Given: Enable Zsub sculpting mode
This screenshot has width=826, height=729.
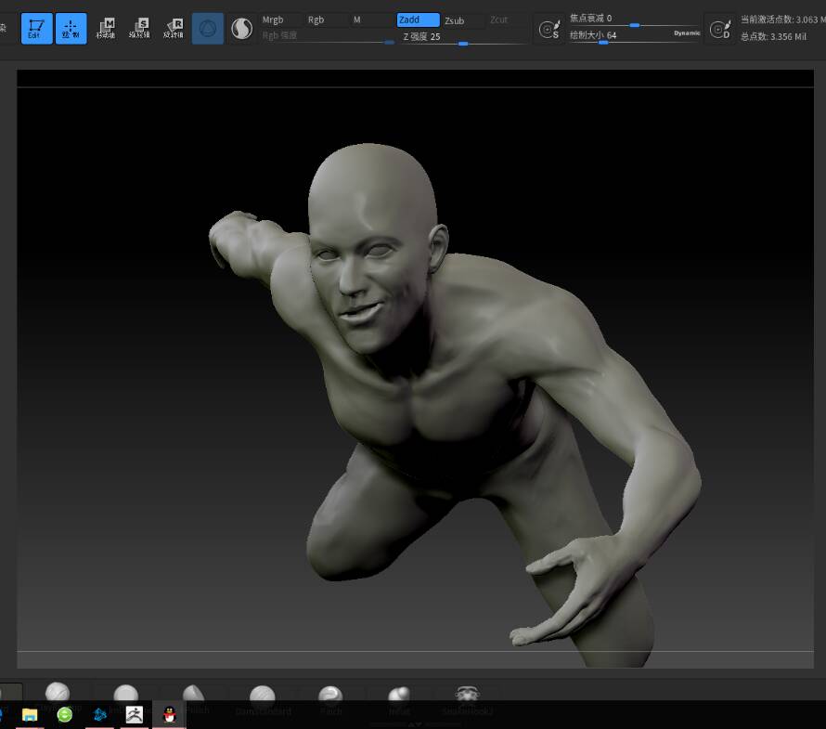Looking at the screenshot, I should click(x=462, y=20).
